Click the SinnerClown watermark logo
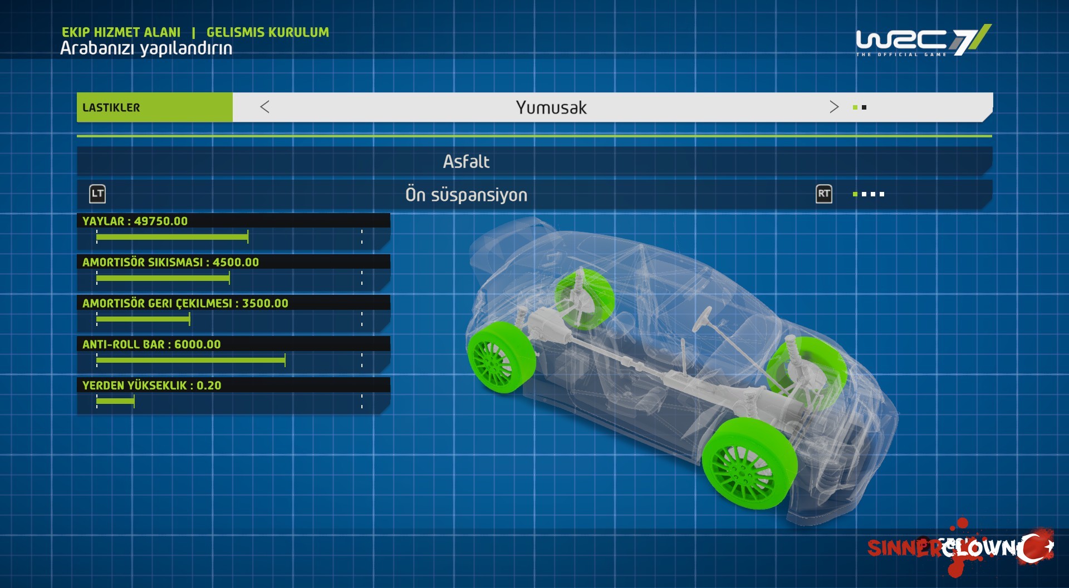The width and height of the screenshot is (1069, 588). tap(960, 547)
